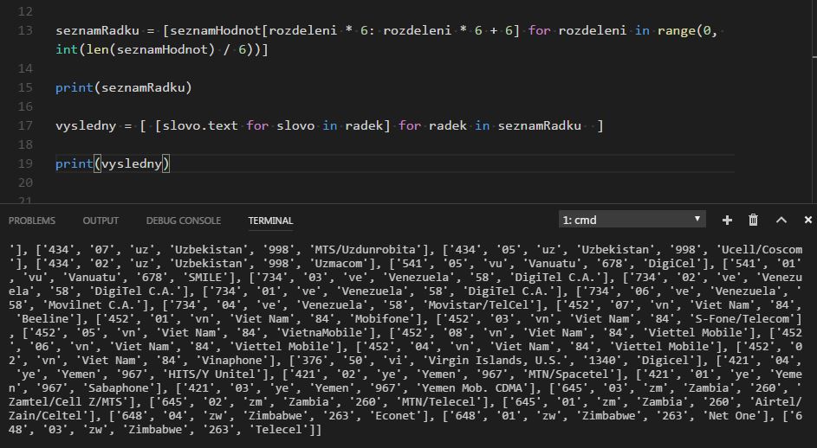This screenshot has width=817, height=448.
Task: Maximize the panel with the up chevron
Action: 781,220
